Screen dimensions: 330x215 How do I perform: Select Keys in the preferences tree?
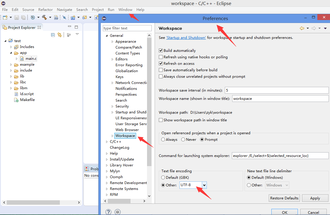point(119,77)
